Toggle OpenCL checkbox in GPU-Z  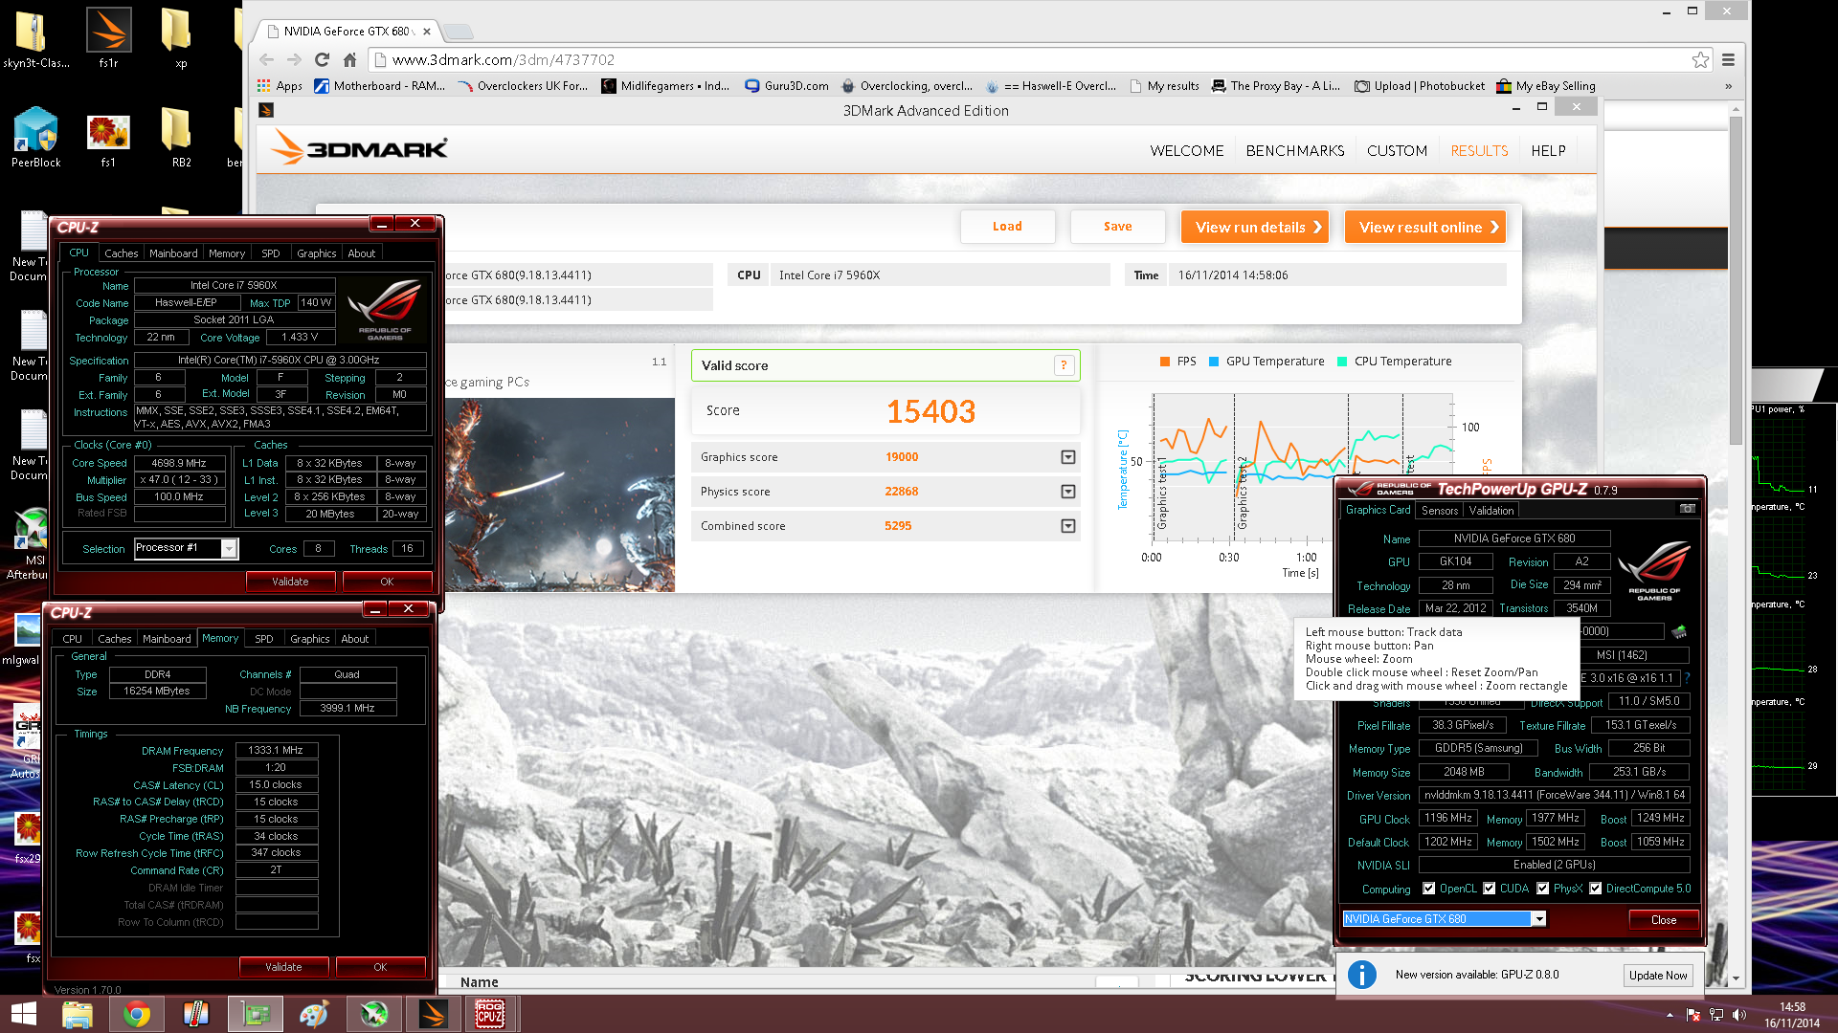[1428, 889]
